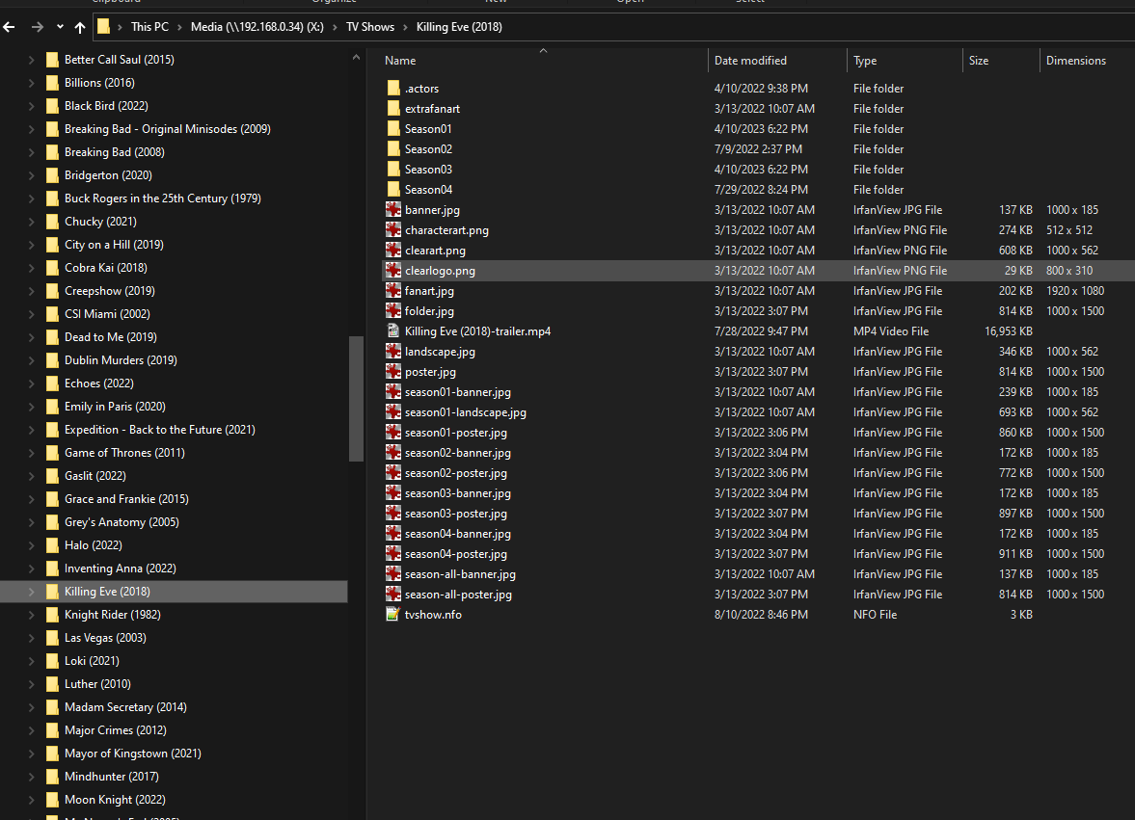Click the navigation pane scrollbar thumb
This screenshot has height=820, width=1135.
pos(356,399)
